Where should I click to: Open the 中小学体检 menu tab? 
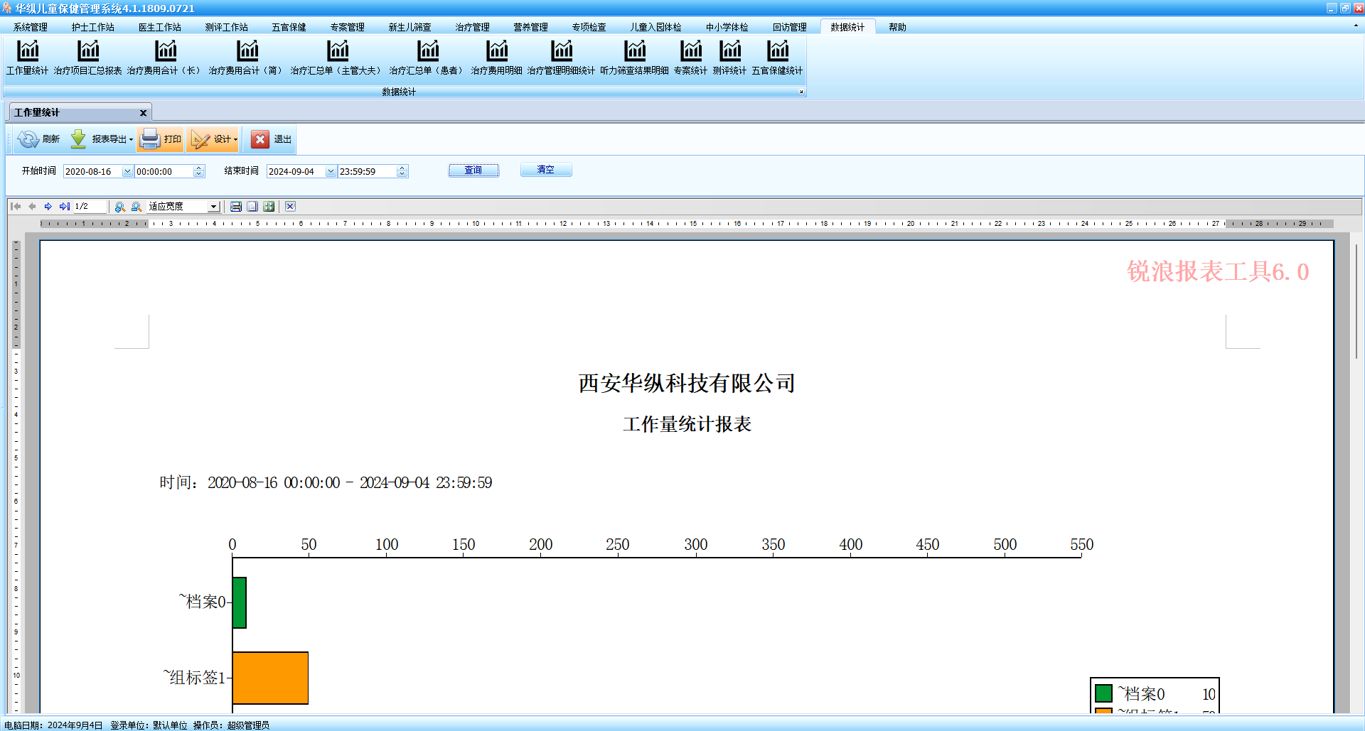point(727,27)
